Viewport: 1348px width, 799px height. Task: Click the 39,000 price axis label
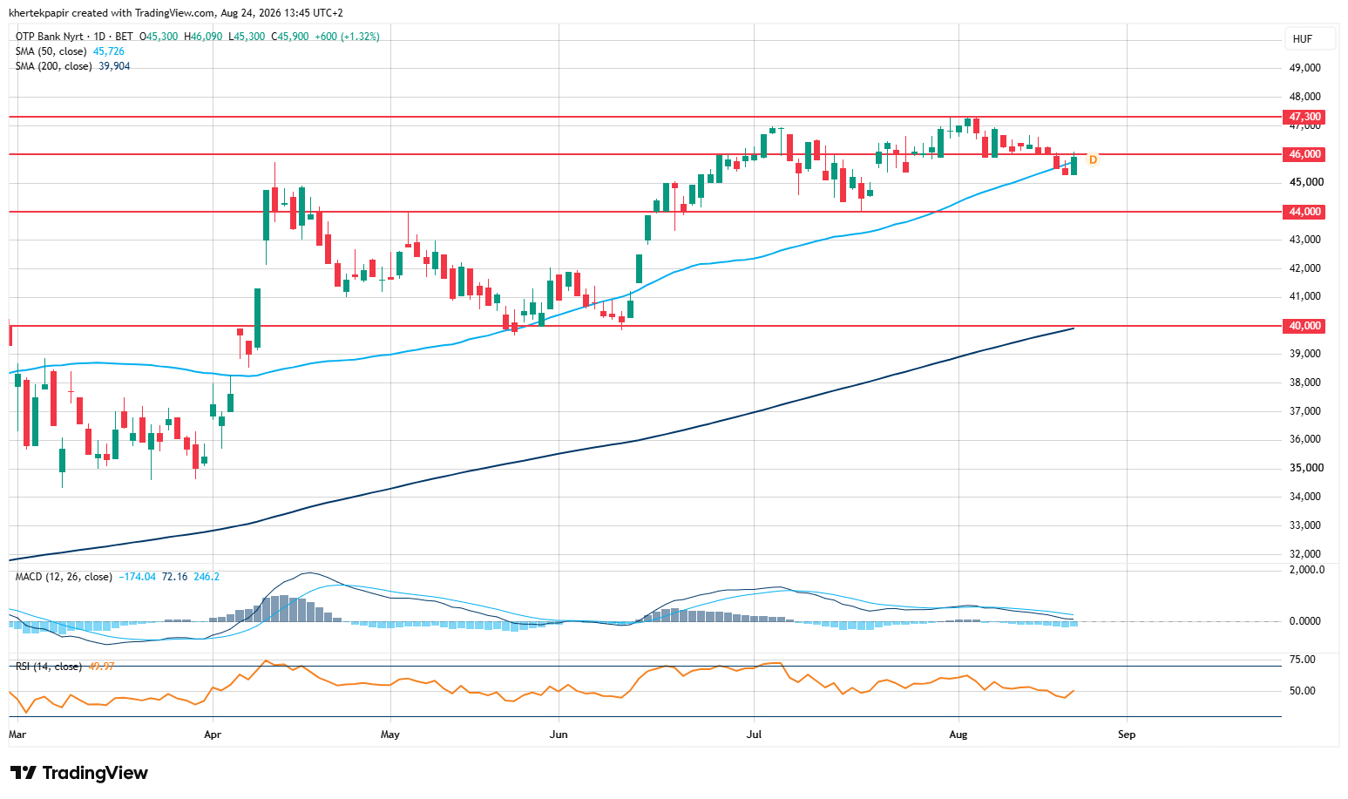[1305, 354]
